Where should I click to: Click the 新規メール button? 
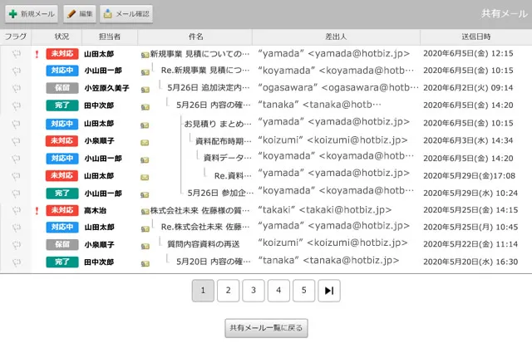click(x=32, y=14)
